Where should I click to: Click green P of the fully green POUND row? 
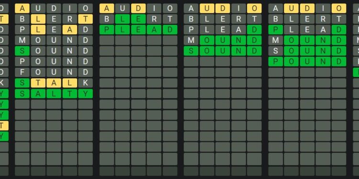click(x=275, y=62)
